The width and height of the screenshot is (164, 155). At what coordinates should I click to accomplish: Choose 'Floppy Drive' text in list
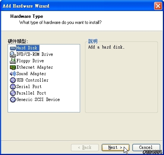30,61
